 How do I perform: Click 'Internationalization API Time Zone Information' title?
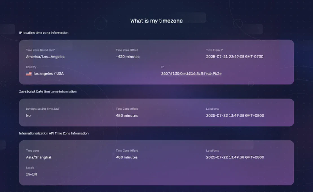[54, 133]
